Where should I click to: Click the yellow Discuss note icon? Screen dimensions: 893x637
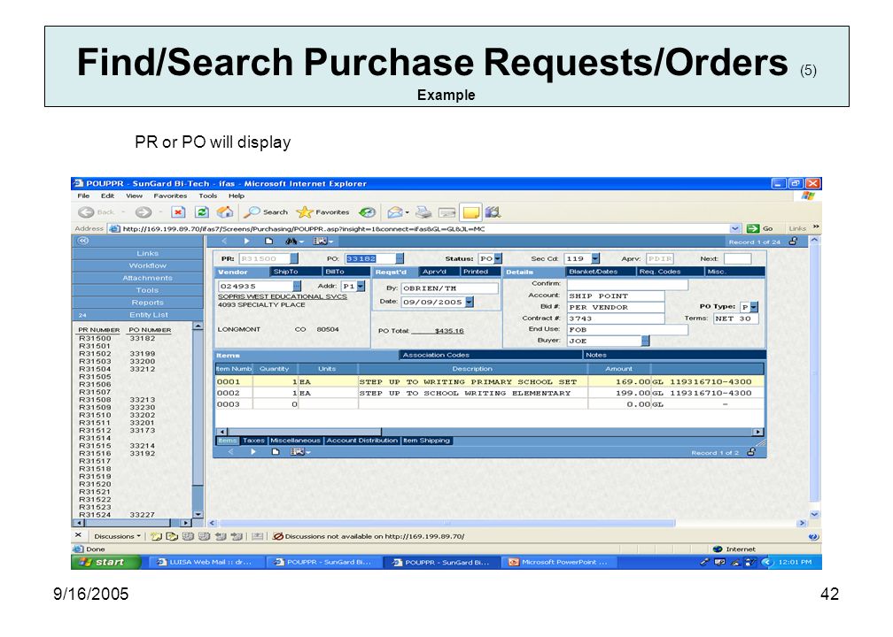pyautogui.click(x=471, y=212)
